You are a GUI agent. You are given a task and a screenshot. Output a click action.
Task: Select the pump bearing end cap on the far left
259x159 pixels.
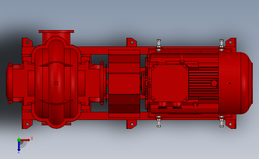pos(10,83)
